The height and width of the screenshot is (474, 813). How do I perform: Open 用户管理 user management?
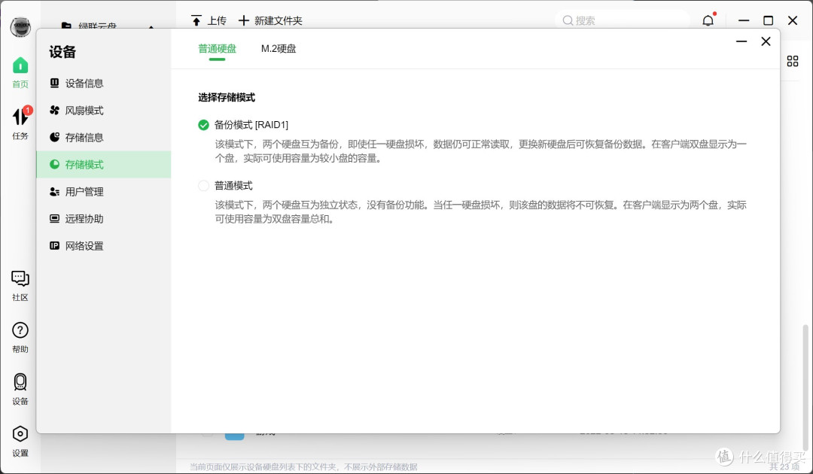pyautogui.click(x=104, y=192)
